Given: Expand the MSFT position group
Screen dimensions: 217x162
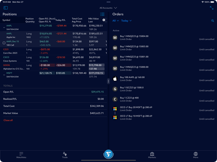Looking at the screenshot, I should [x=4, y=75].
